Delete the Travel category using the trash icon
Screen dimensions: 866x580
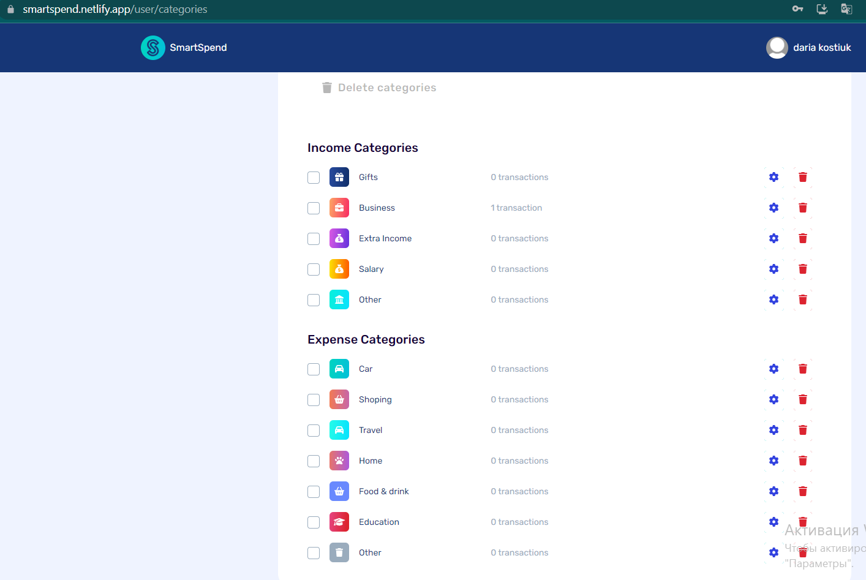(803, 430)
